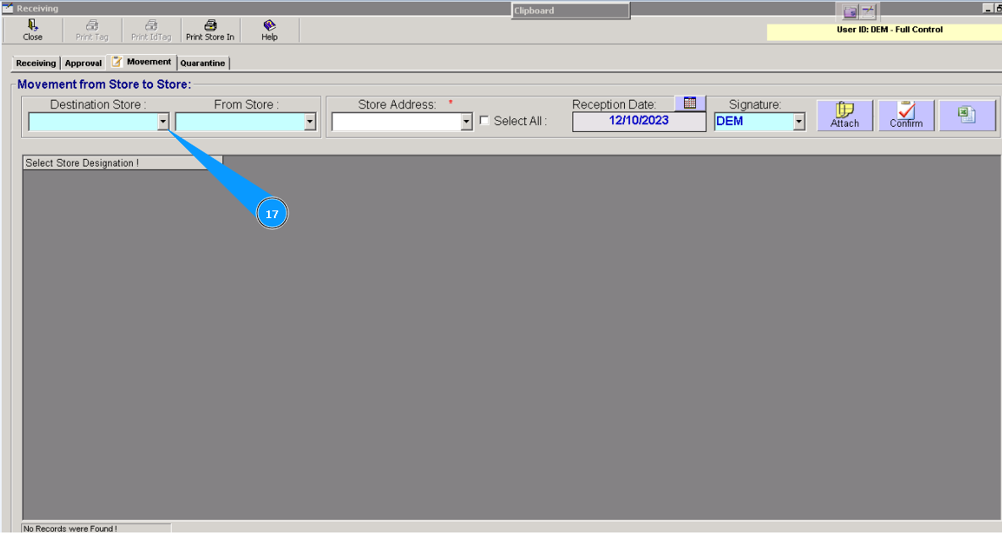Enable the Select All checkbox
This screenshot has width=1002, height=535.
click(x=484, y=121)
